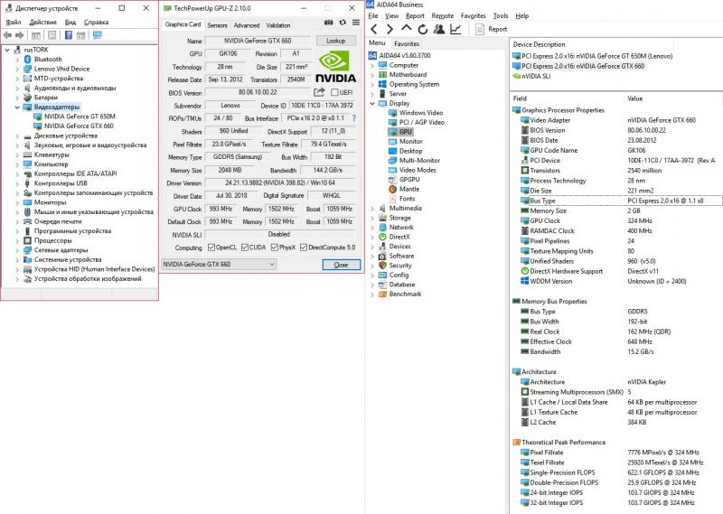This screenshot has height=514, width=723.
Task: Expand Процессоры in Device Manager
Action: (x=17, y=240)
